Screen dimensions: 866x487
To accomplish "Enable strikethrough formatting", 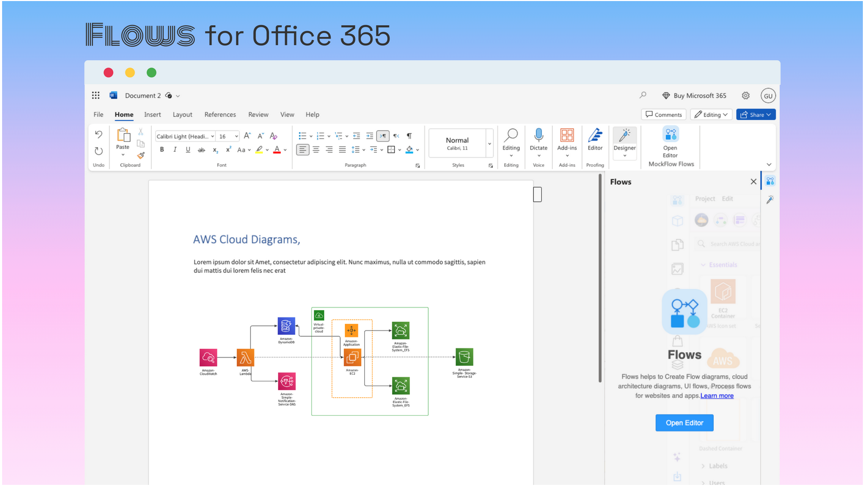I will (201, 150).
